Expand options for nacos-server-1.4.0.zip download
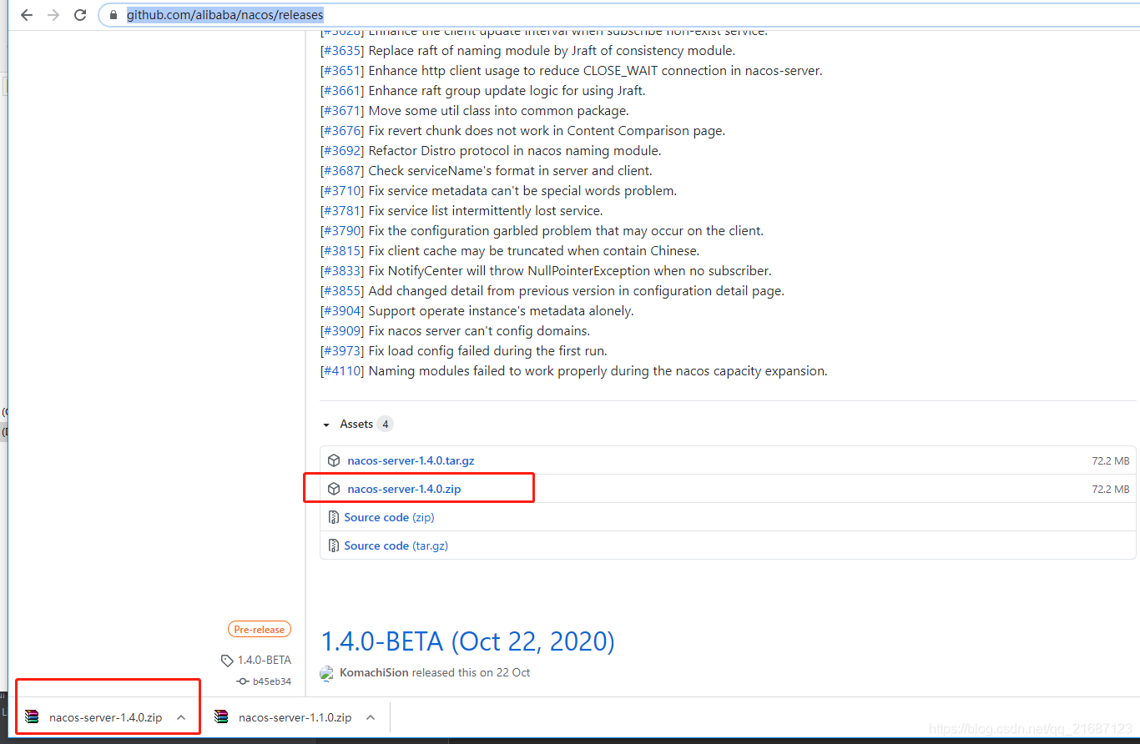The width and height of the screenshot is (1140, 744). click(181, 718)
